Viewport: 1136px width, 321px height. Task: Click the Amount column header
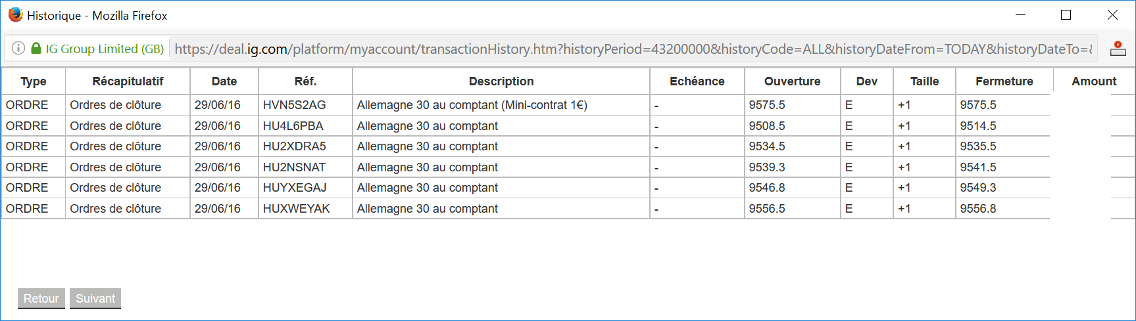[x=1094, y=81]
